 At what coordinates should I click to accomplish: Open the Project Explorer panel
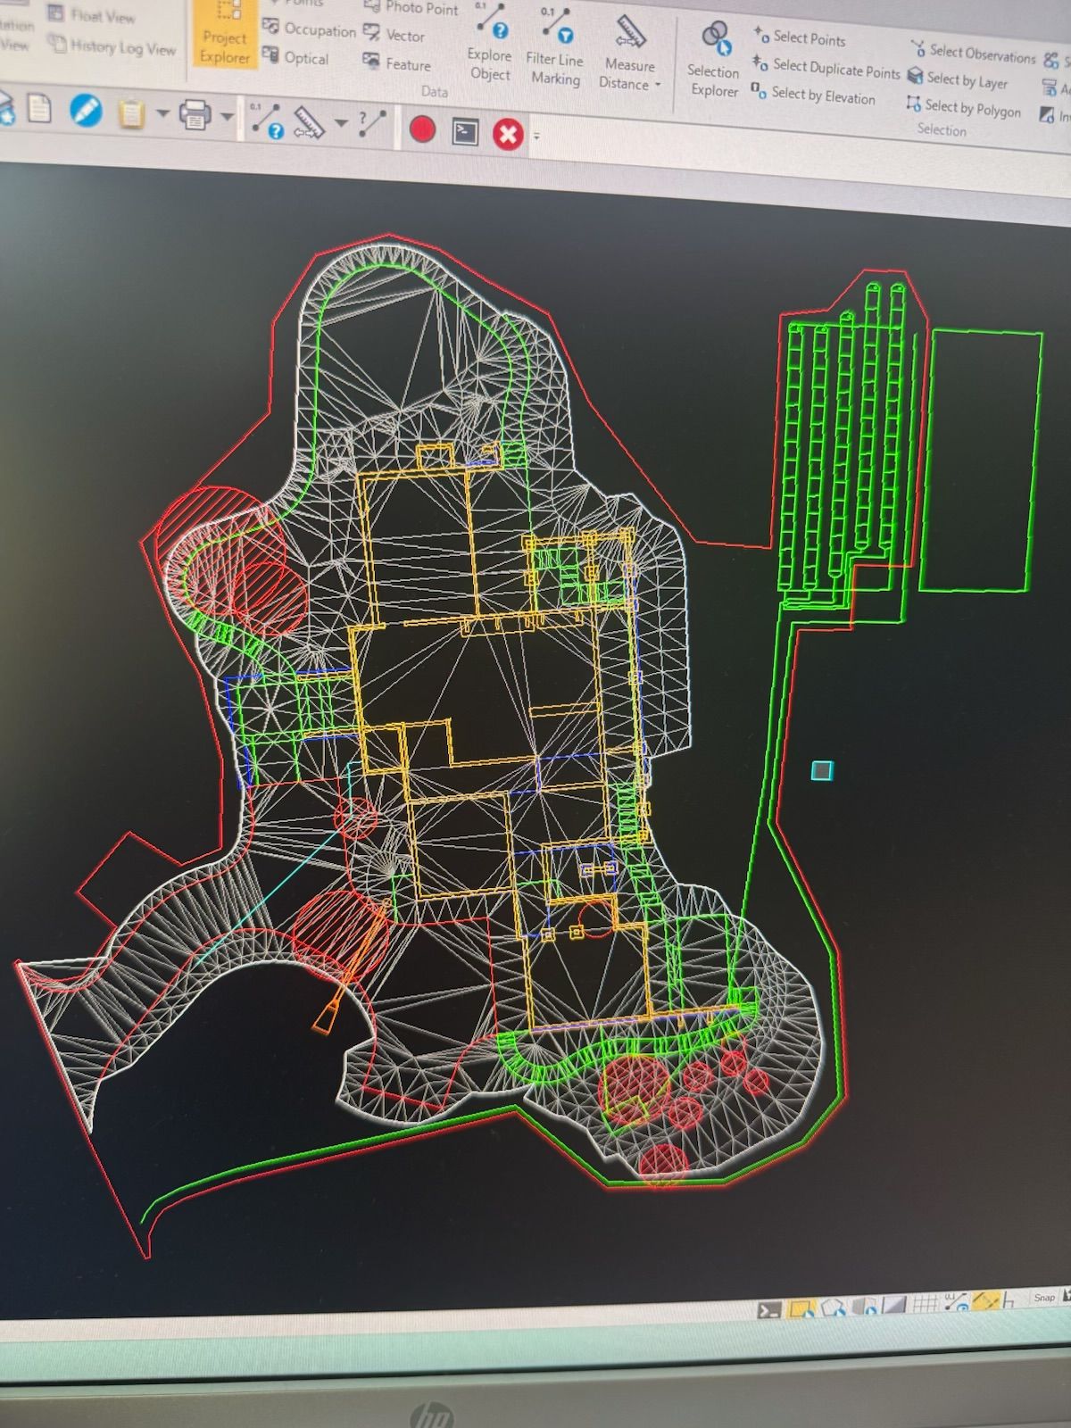[x=224, y=36]
